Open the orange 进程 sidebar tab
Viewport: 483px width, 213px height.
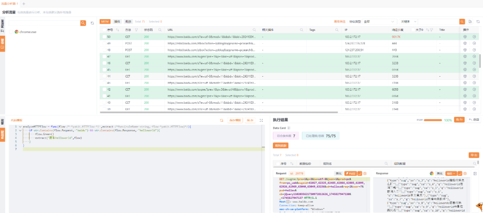coord(3,44)
